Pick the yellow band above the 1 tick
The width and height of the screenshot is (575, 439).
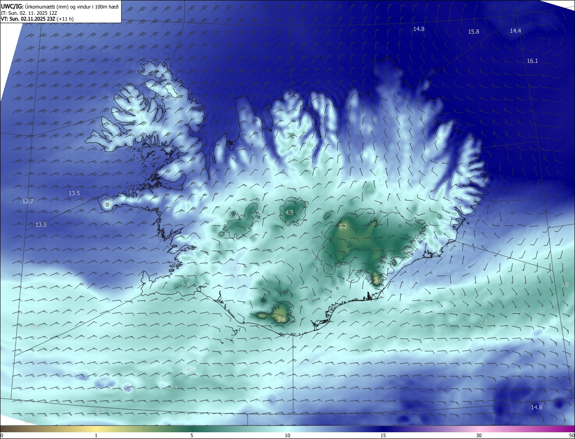pyautogui.click(x=96, y=429)
